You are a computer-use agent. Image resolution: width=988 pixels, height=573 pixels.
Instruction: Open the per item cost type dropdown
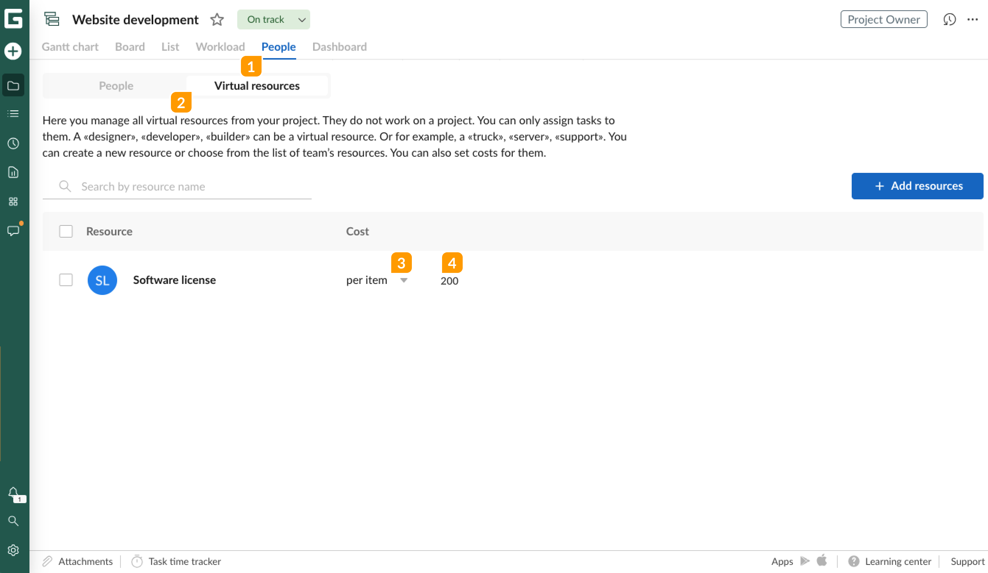pos(377,280)
